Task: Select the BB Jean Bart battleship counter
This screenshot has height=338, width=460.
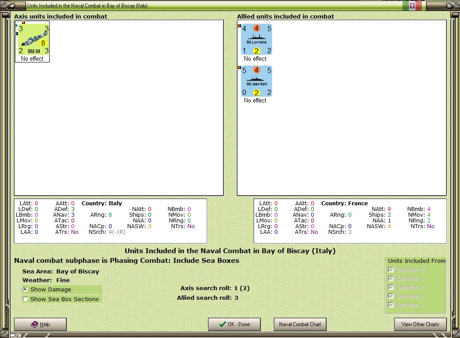Action: (x=256, y=81)
